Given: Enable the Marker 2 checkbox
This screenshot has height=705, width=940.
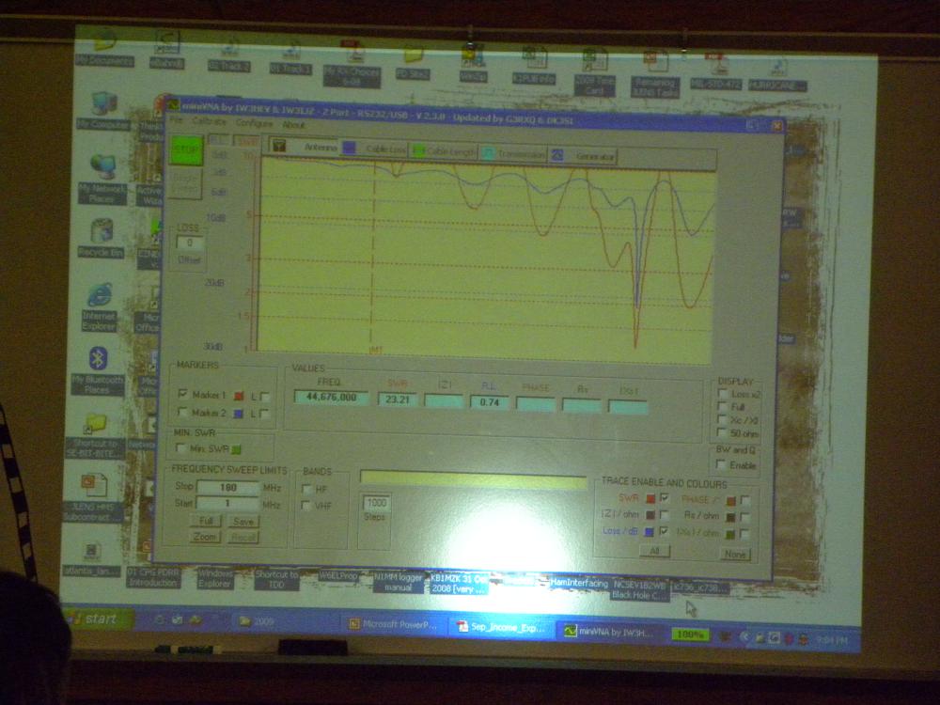Looking at the screenshot, I should tap(182, 412).
